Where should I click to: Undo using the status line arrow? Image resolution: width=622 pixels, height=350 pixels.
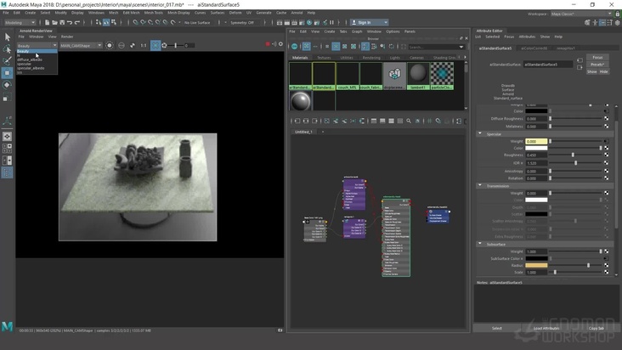70,23
